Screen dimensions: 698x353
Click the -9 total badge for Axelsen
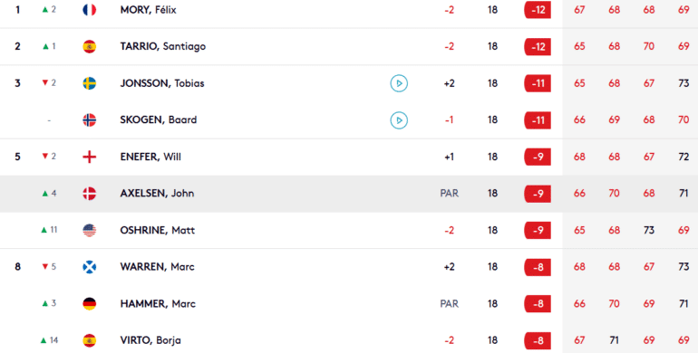538,194
